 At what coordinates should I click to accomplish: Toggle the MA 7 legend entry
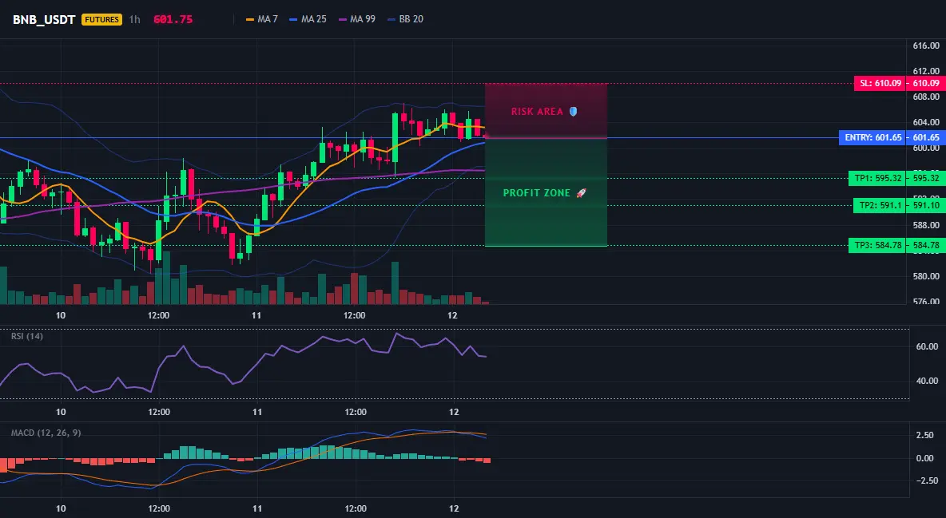pyautogui.click(x=262, y=19)
